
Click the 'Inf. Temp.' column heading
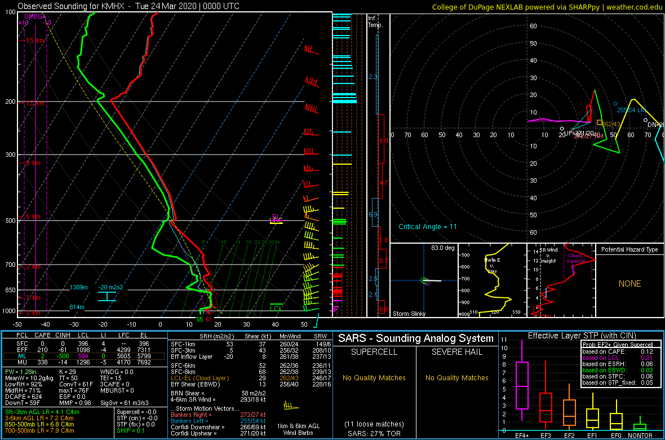375,21
